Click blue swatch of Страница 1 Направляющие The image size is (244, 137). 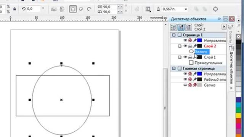pos(199,41)
